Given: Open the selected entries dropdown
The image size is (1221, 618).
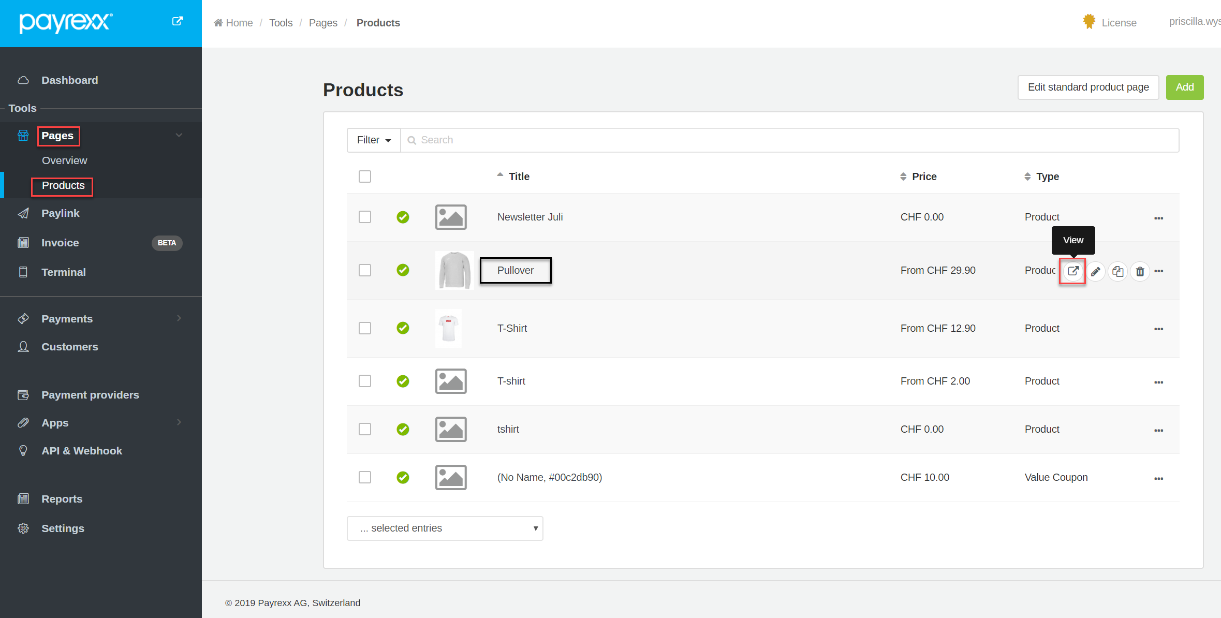Looking at the screenshot, I should click(x=445, y=528).
